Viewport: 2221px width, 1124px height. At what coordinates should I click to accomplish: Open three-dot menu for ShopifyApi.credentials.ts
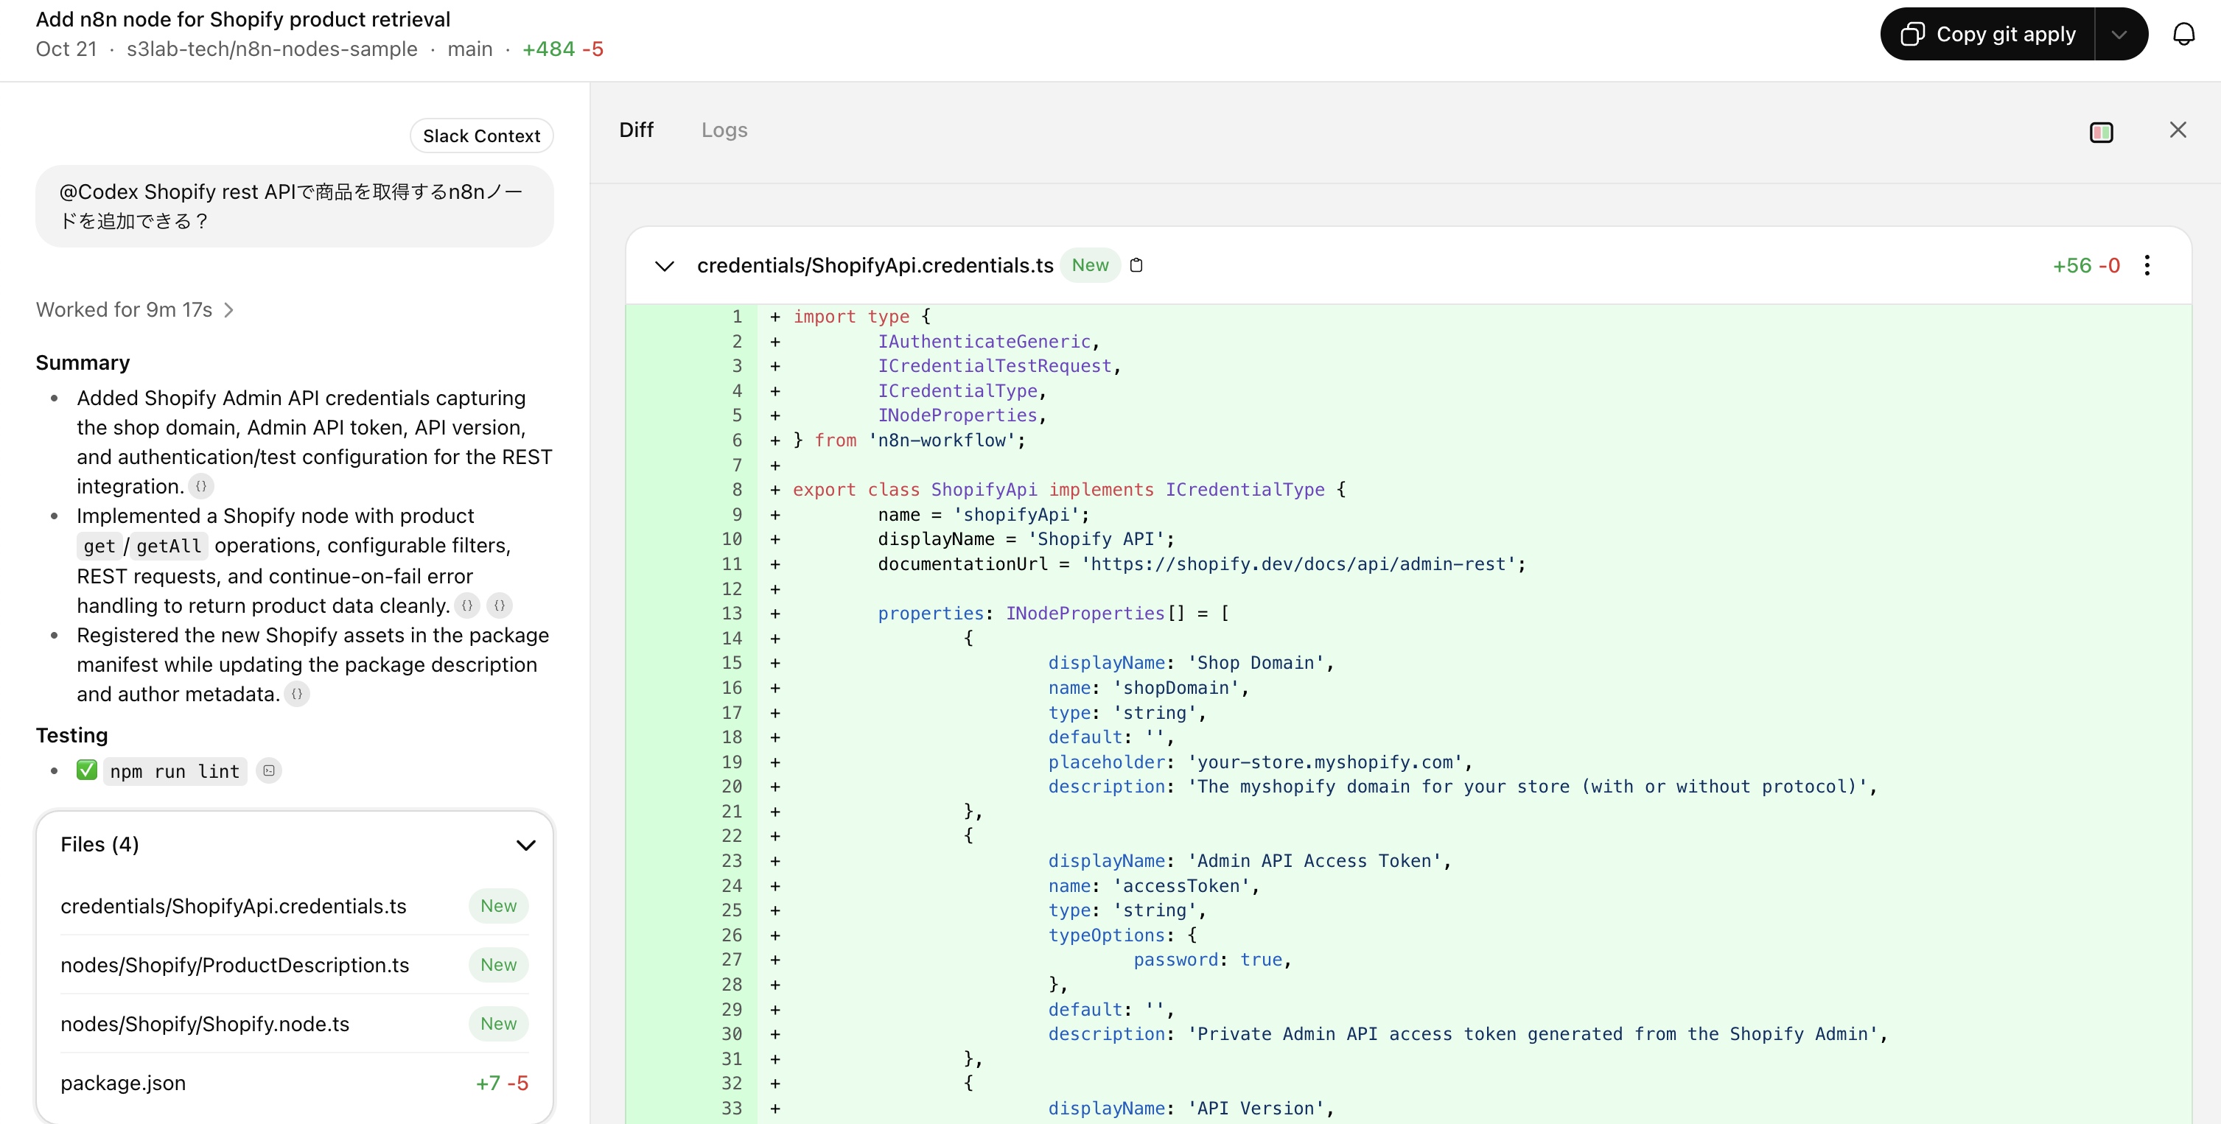pyautogui.click(x=2147, y=265)
